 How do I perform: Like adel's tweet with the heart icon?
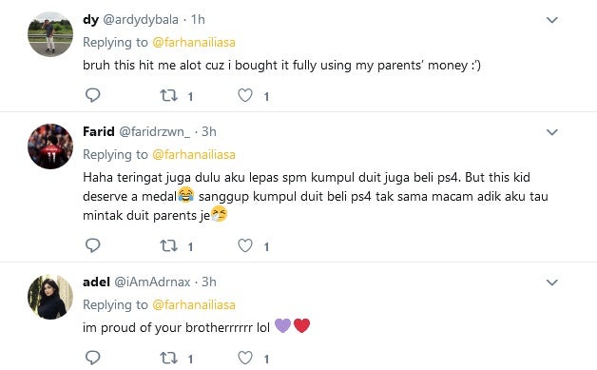[245, 358]
